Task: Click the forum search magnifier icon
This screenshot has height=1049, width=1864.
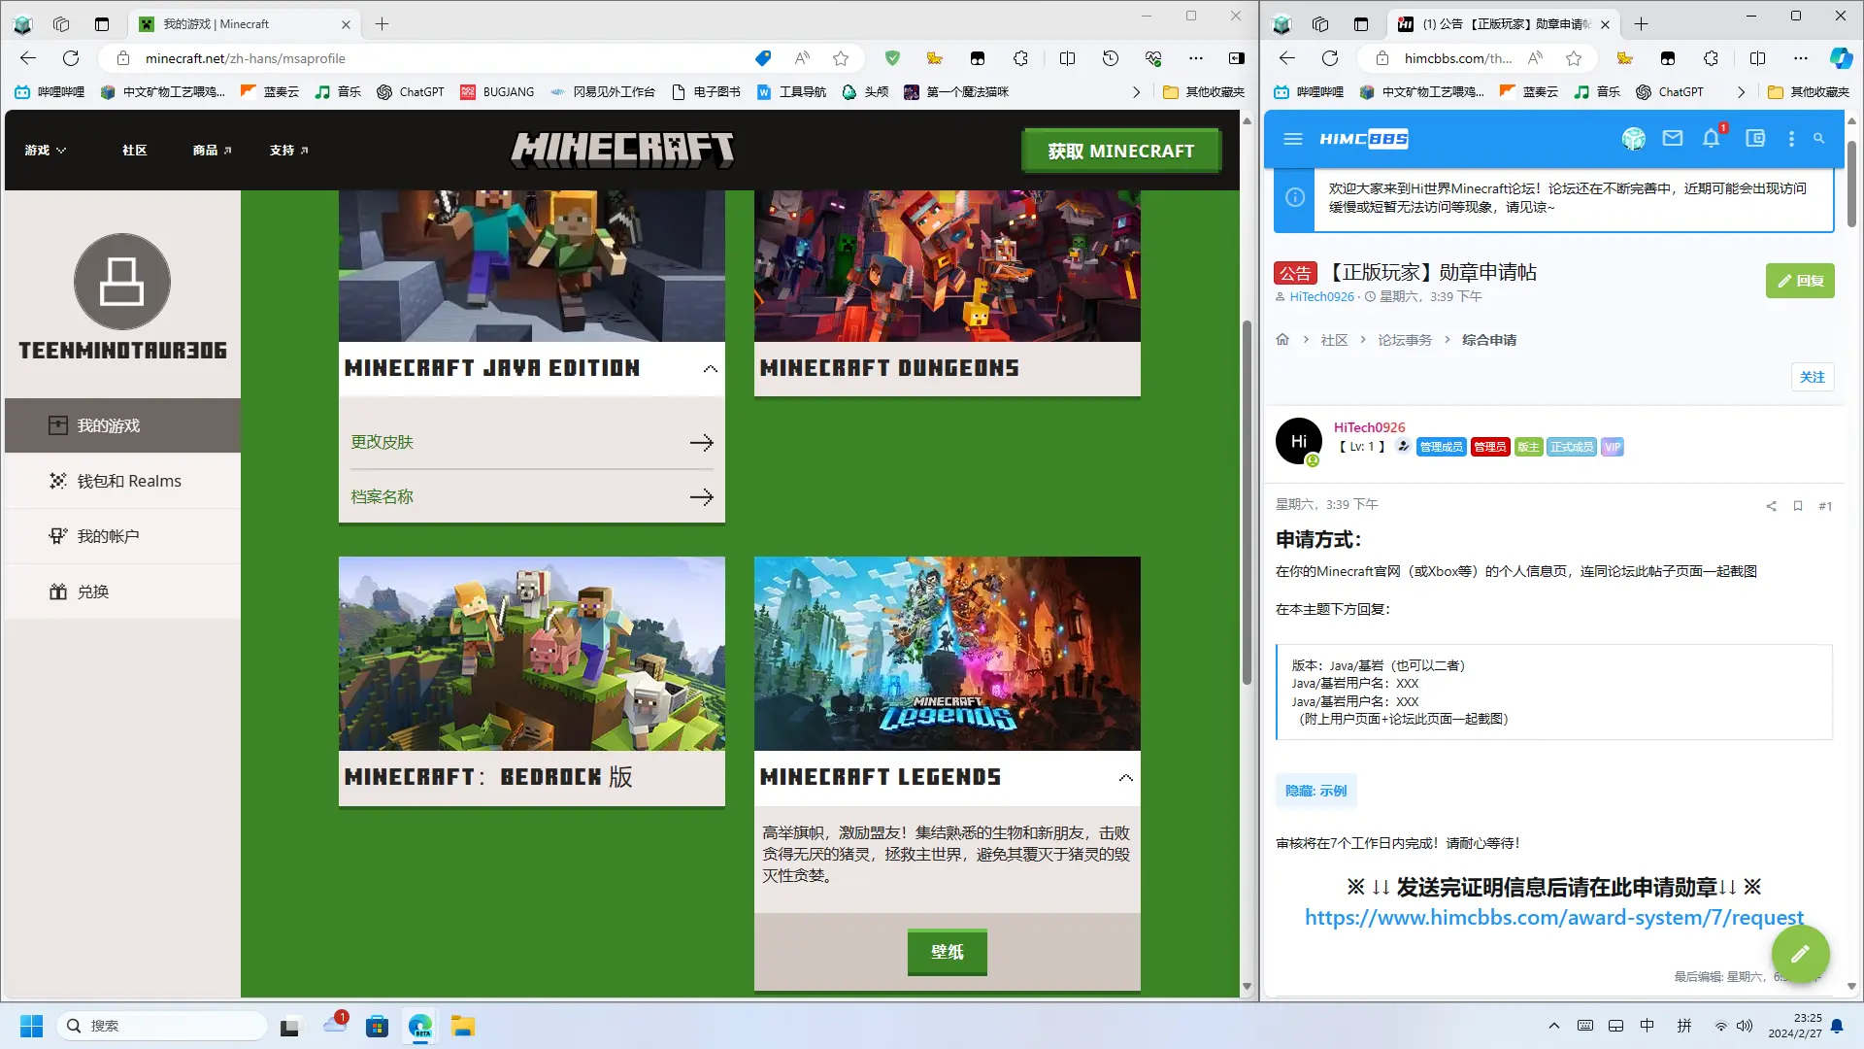Action: [1818, 139]
